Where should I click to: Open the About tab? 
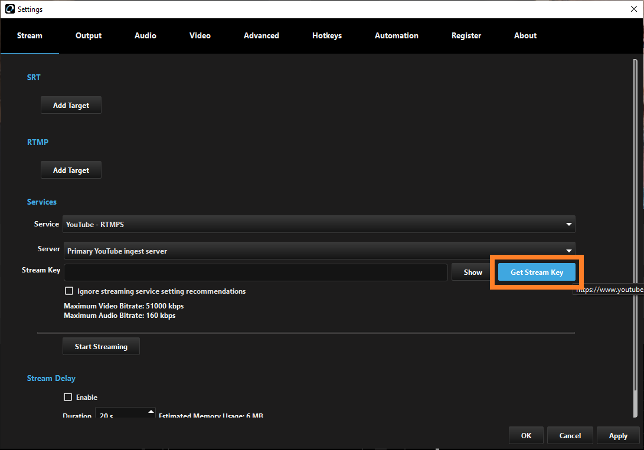(525, 36)
